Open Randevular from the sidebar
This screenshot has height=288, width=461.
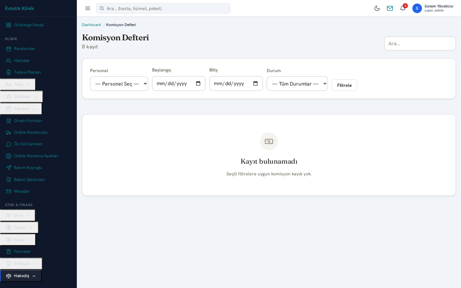[x=25, y=49]
